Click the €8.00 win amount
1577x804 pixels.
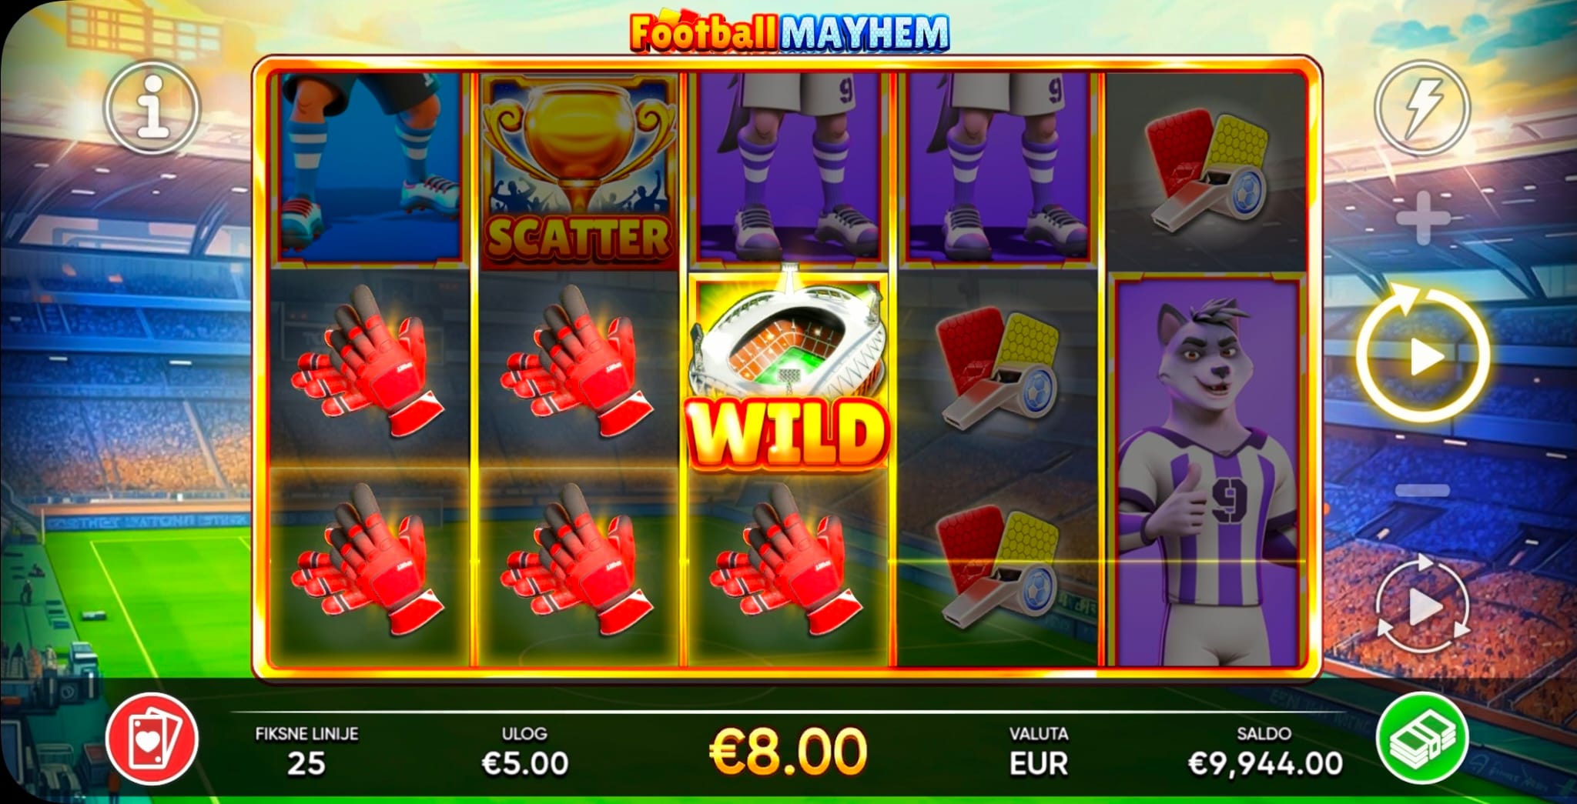click(787, 750)
